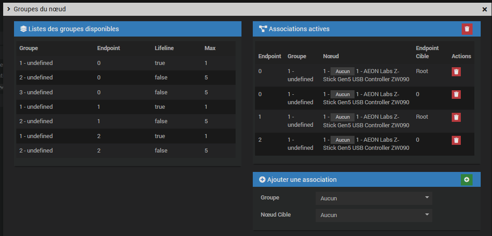
Task: Open the Nœud Cible dropdown
Action: (374, 215)
